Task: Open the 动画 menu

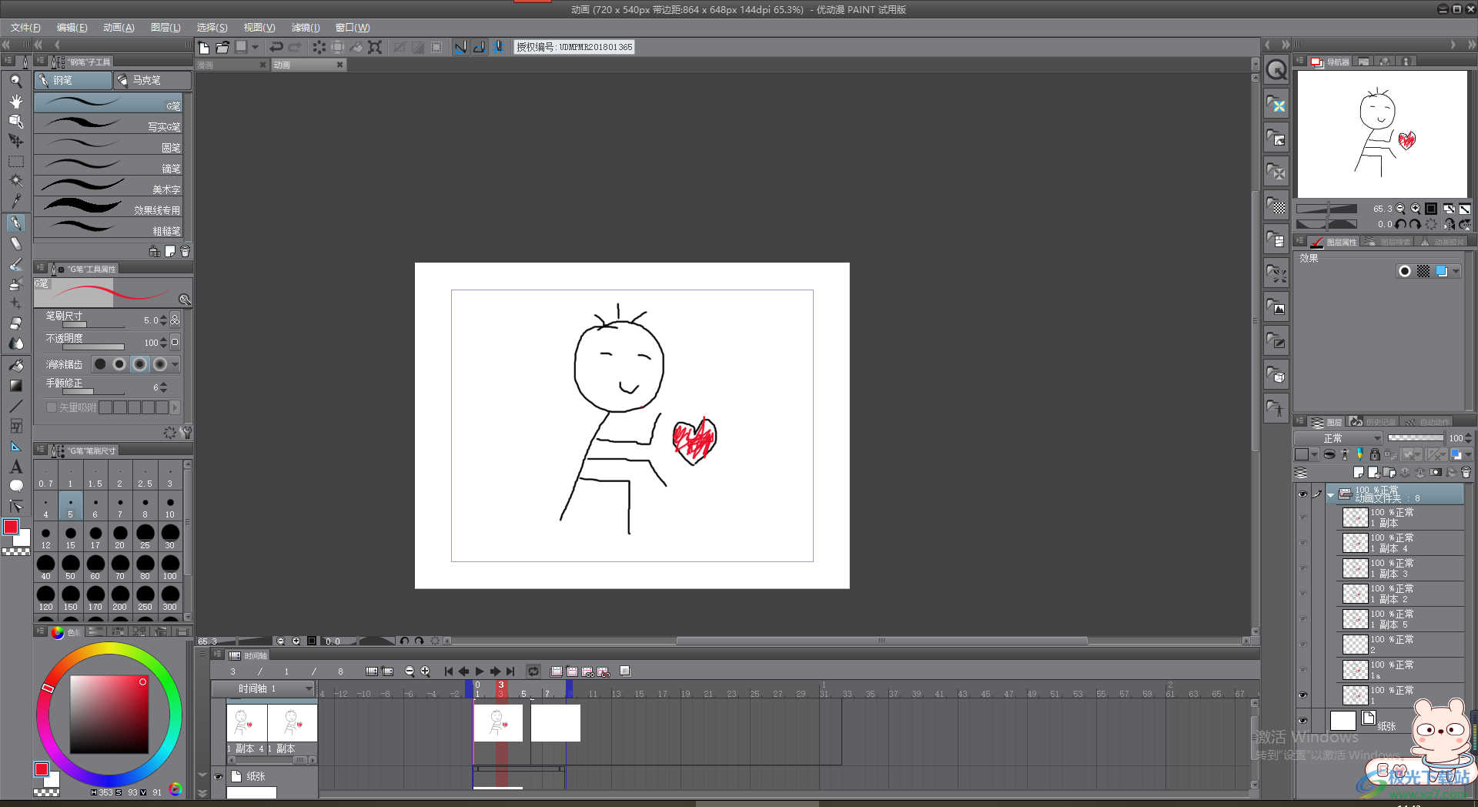Action: pyautogui.click(x=119, y=28)
